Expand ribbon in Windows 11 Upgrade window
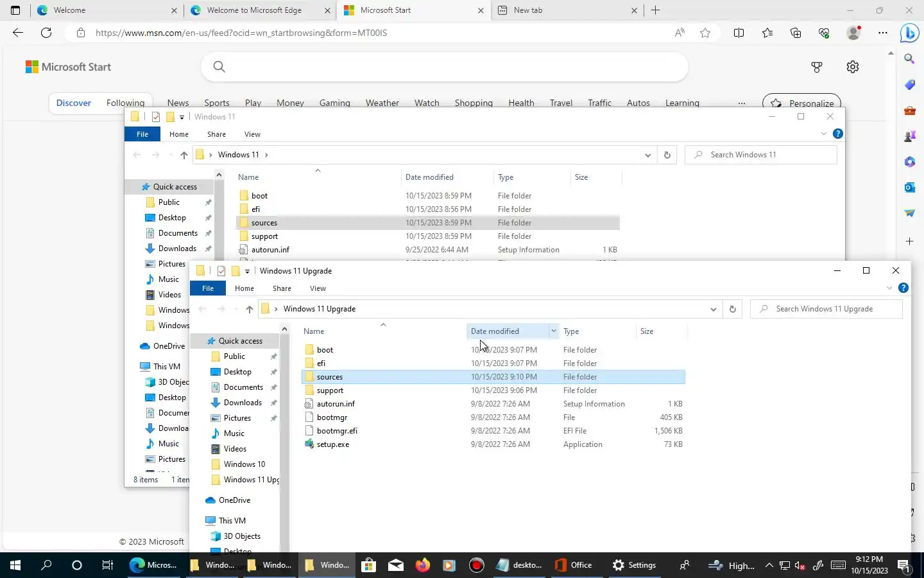 click(x=889, y=288)
